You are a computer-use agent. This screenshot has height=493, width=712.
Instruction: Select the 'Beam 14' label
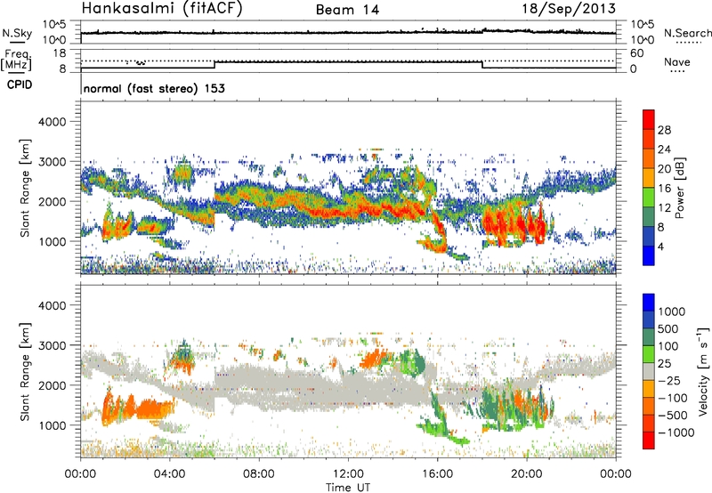pyautogui.click(x=347, y=10)
